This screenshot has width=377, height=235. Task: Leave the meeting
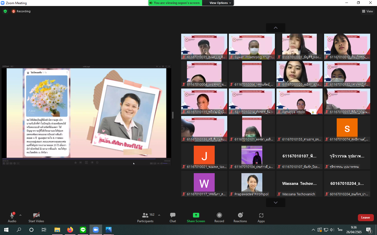pos(365,218)
